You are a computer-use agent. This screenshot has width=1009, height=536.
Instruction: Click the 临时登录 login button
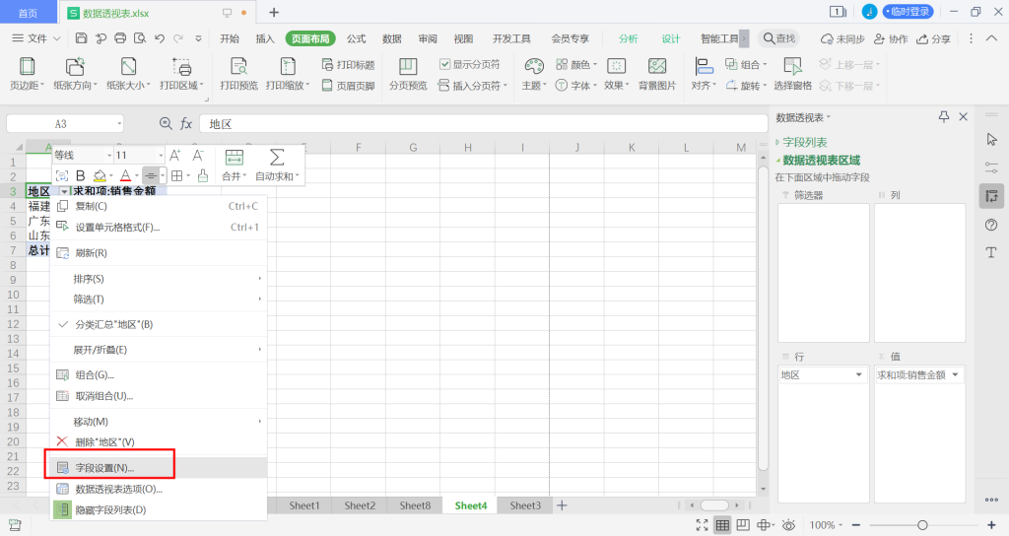point(908,12)
